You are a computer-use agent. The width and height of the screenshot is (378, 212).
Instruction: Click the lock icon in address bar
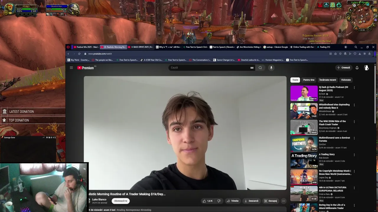tap(85, 54)
